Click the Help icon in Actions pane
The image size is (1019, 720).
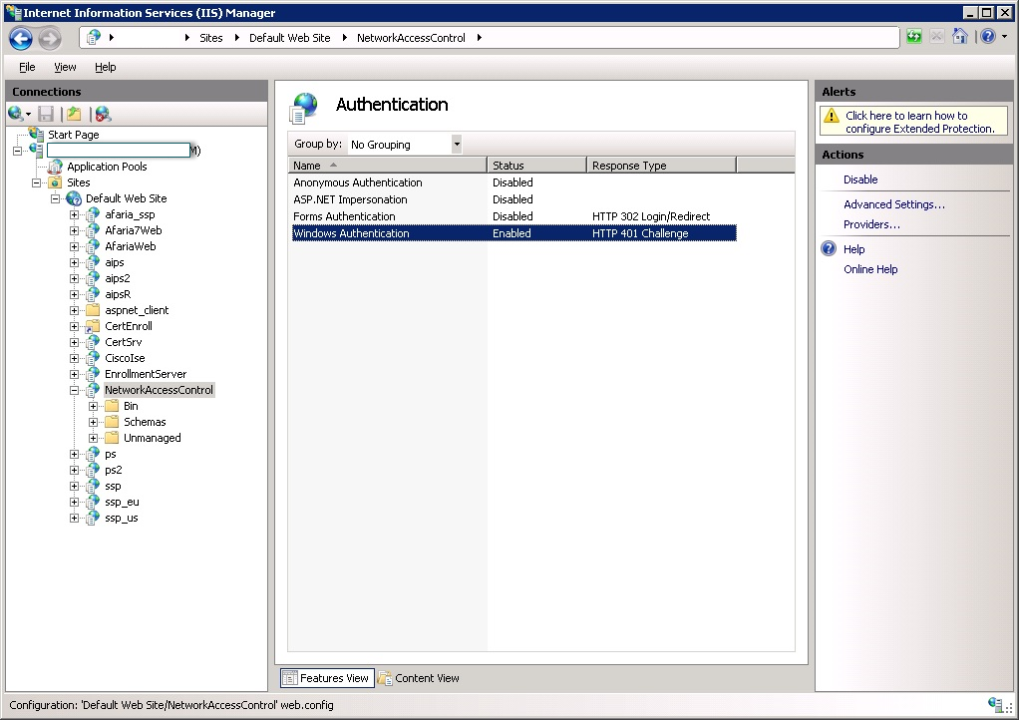tap(829, 249)
